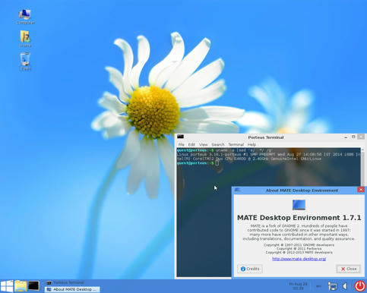Open the Computer desktop icon
Viewport: 367px width, 293px height.
pos(25,17)
